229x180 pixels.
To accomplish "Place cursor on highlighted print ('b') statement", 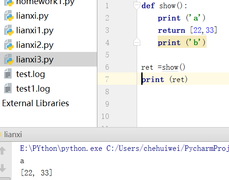I will 182,42.
